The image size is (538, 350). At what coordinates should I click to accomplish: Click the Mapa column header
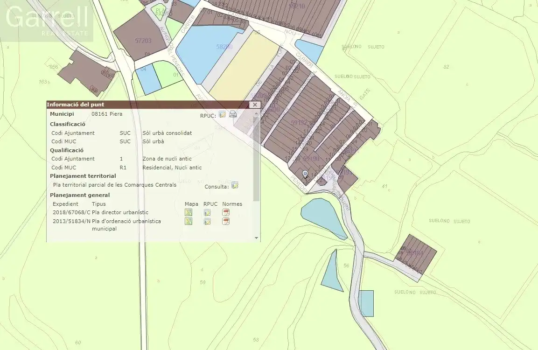pyautogui.click(x=191, y=204)
